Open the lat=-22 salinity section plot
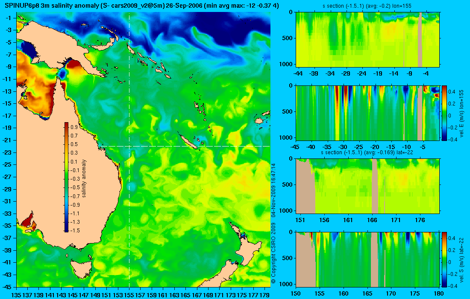Image resolution: width=470 pixels, height=299 pixels. tap(368, 186)
